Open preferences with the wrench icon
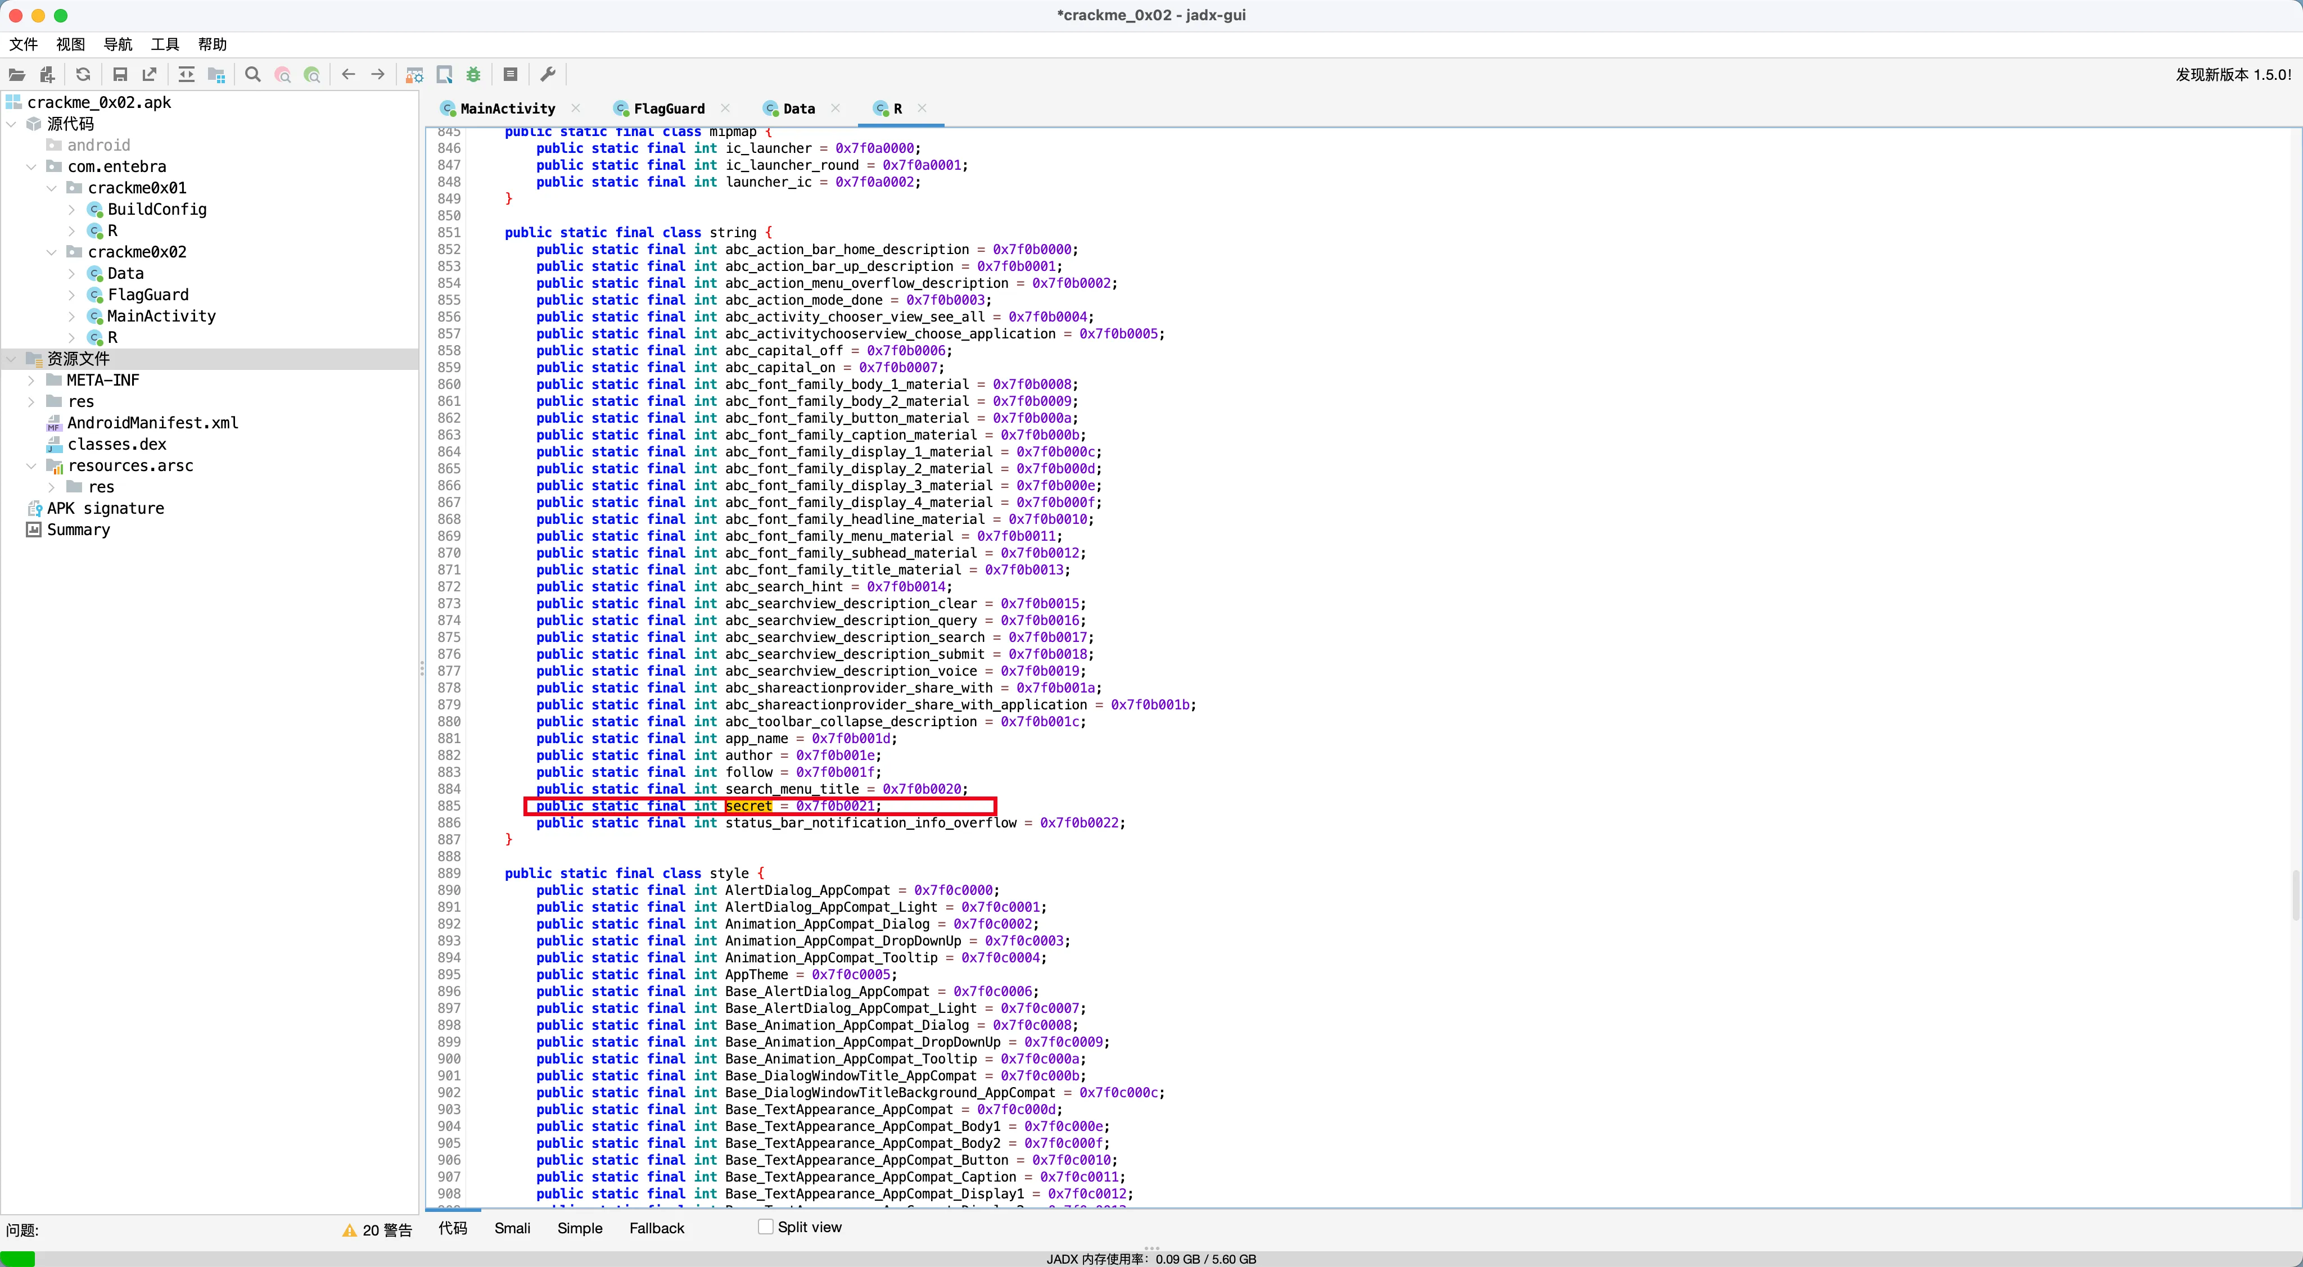Screen dimensions: 2303x1267 tap(548, 75)
